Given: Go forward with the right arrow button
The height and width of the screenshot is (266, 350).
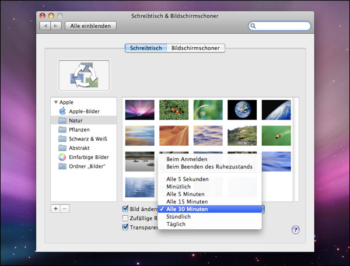Looking at the screenshot, I should click(56, 26).
